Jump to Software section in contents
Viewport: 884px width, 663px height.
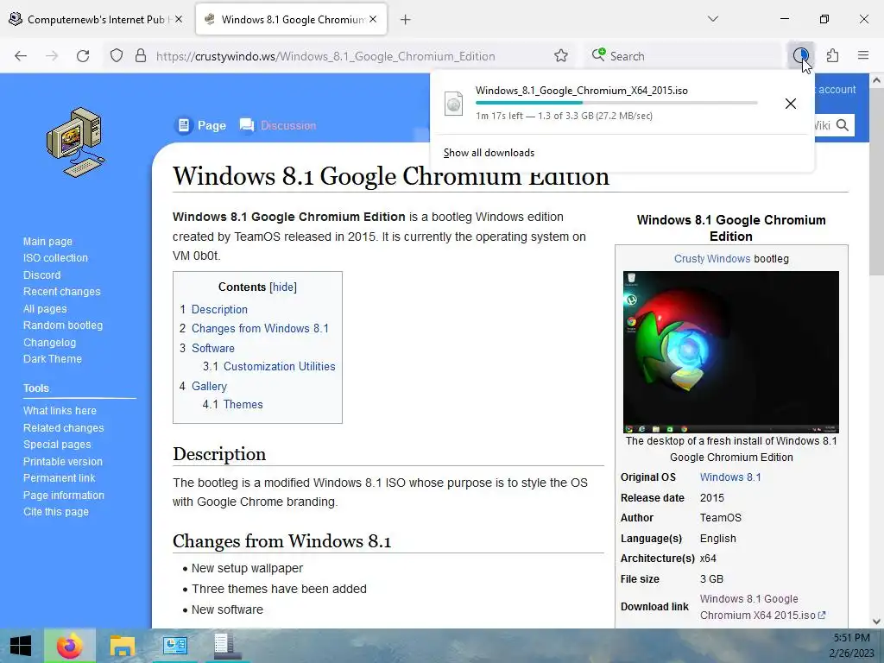point(213,348)
